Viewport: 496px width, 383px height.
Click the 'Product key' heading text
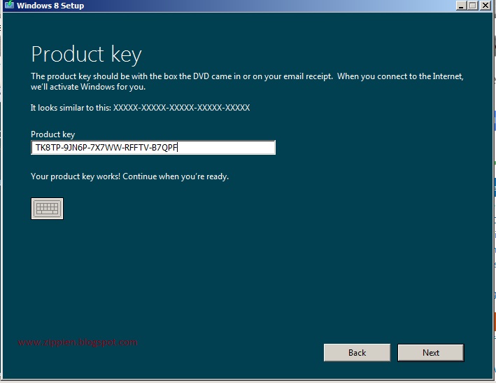point(86,55)
